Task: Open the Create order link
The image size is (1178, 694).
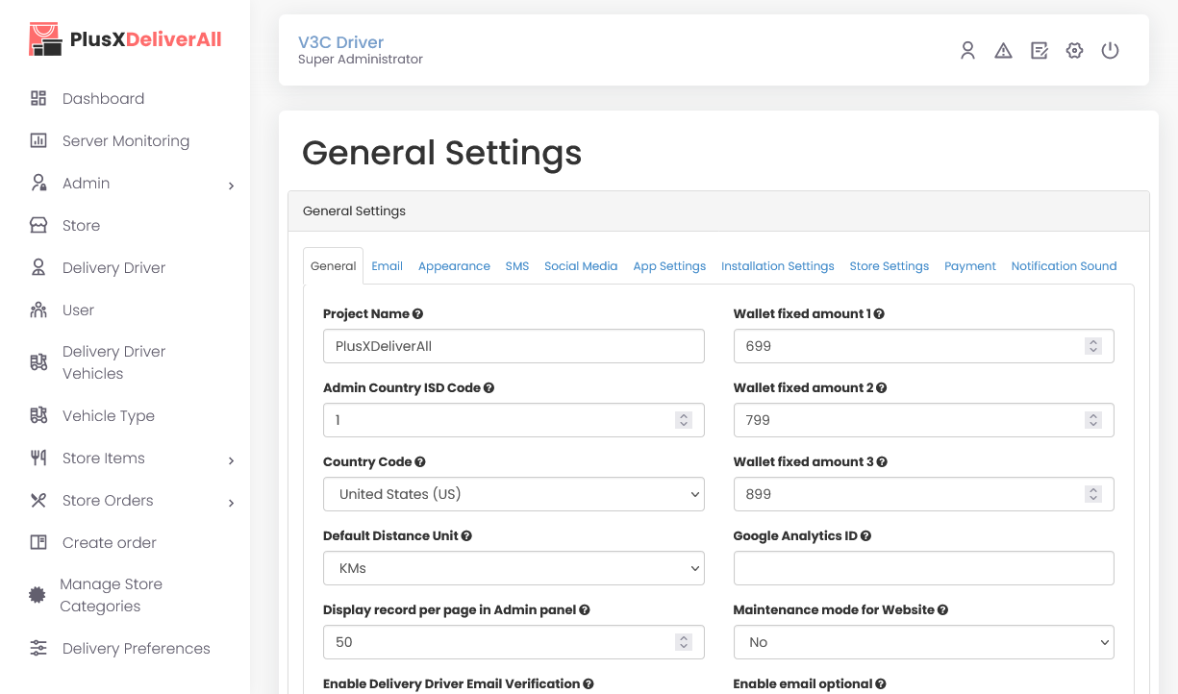Action: point(110,542)
